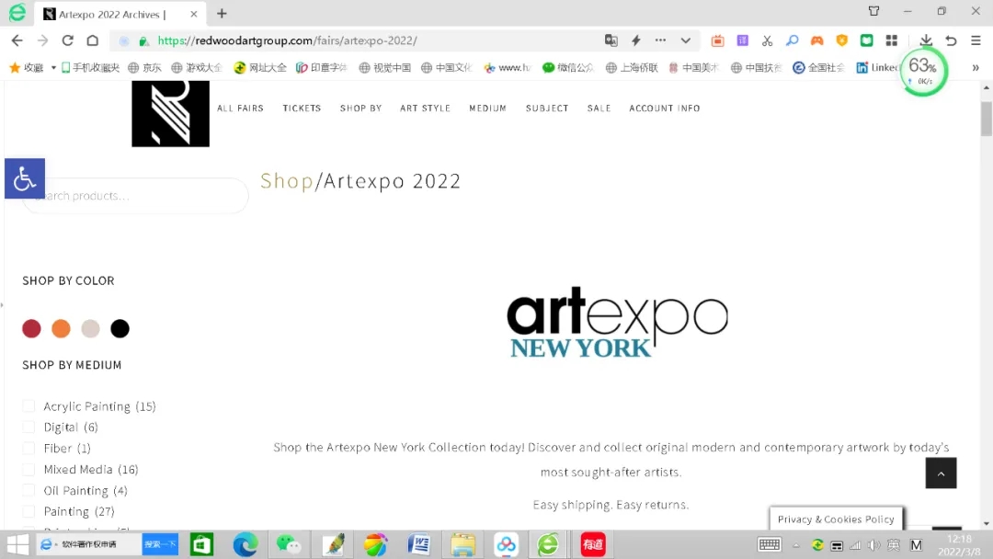Check the Painting (27) checkbox
The width and height of the screenshot is (993, 559).
tap(29, 511)
